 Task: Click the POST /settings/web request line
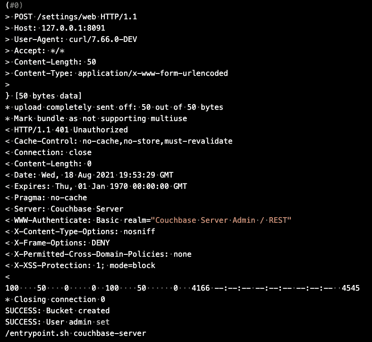tap(71, 17)
